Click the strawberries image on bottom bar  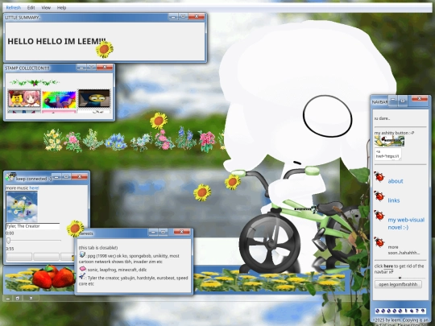54,277
